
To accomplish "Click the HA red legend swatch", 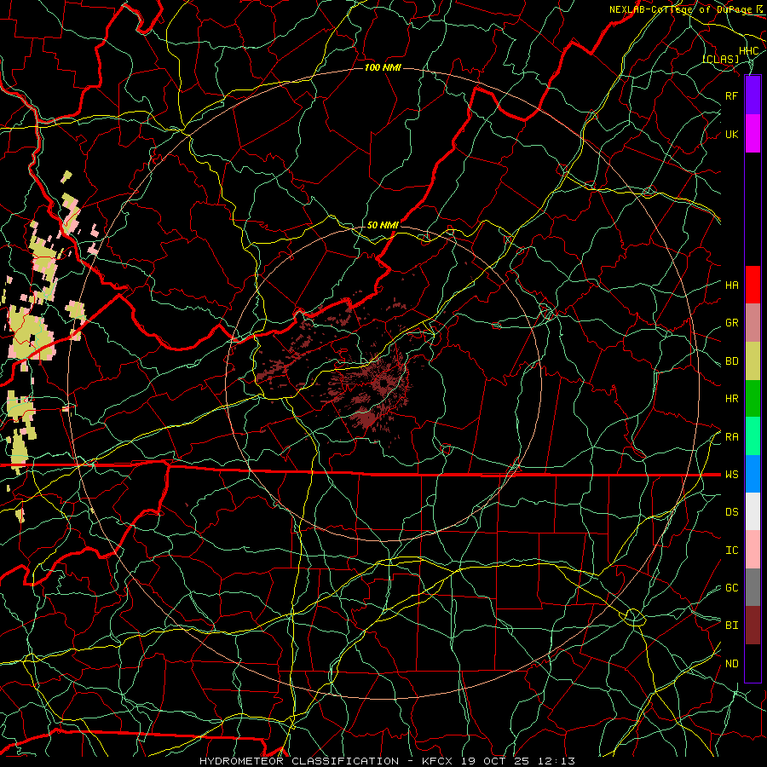I will [x=753, y=285].
